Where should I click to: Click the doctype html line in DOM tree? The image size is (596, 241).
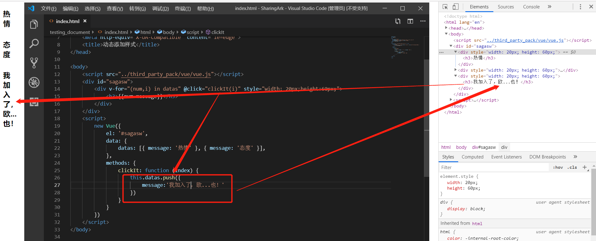(x=463, y=16)
